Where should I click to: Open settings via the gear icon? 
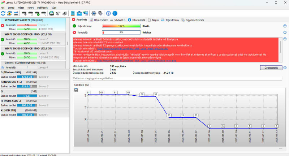pyautogui.click(x=94, y=13)
